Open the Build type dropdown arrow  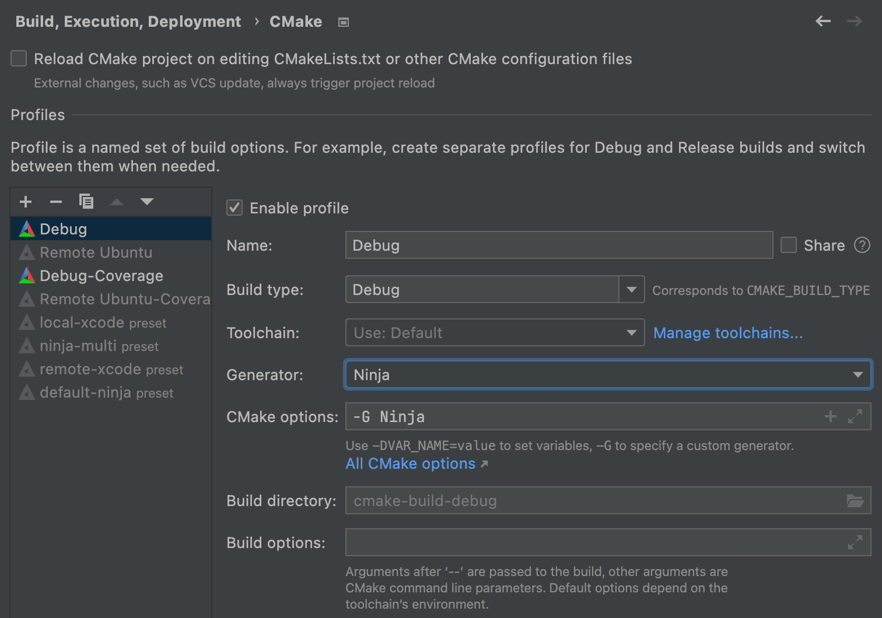tap(631, 289)
